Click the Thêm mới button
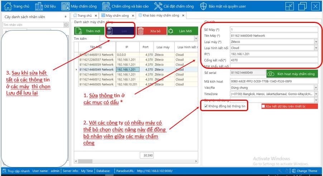Screen dimensions: 323x176 (x=90, y=31)
